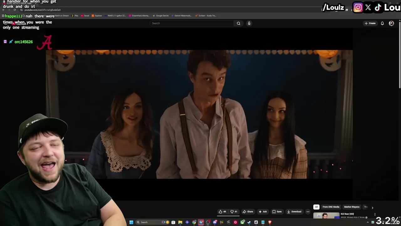
Task: Select the All filter chip
Action: click(x=316, y=207)
